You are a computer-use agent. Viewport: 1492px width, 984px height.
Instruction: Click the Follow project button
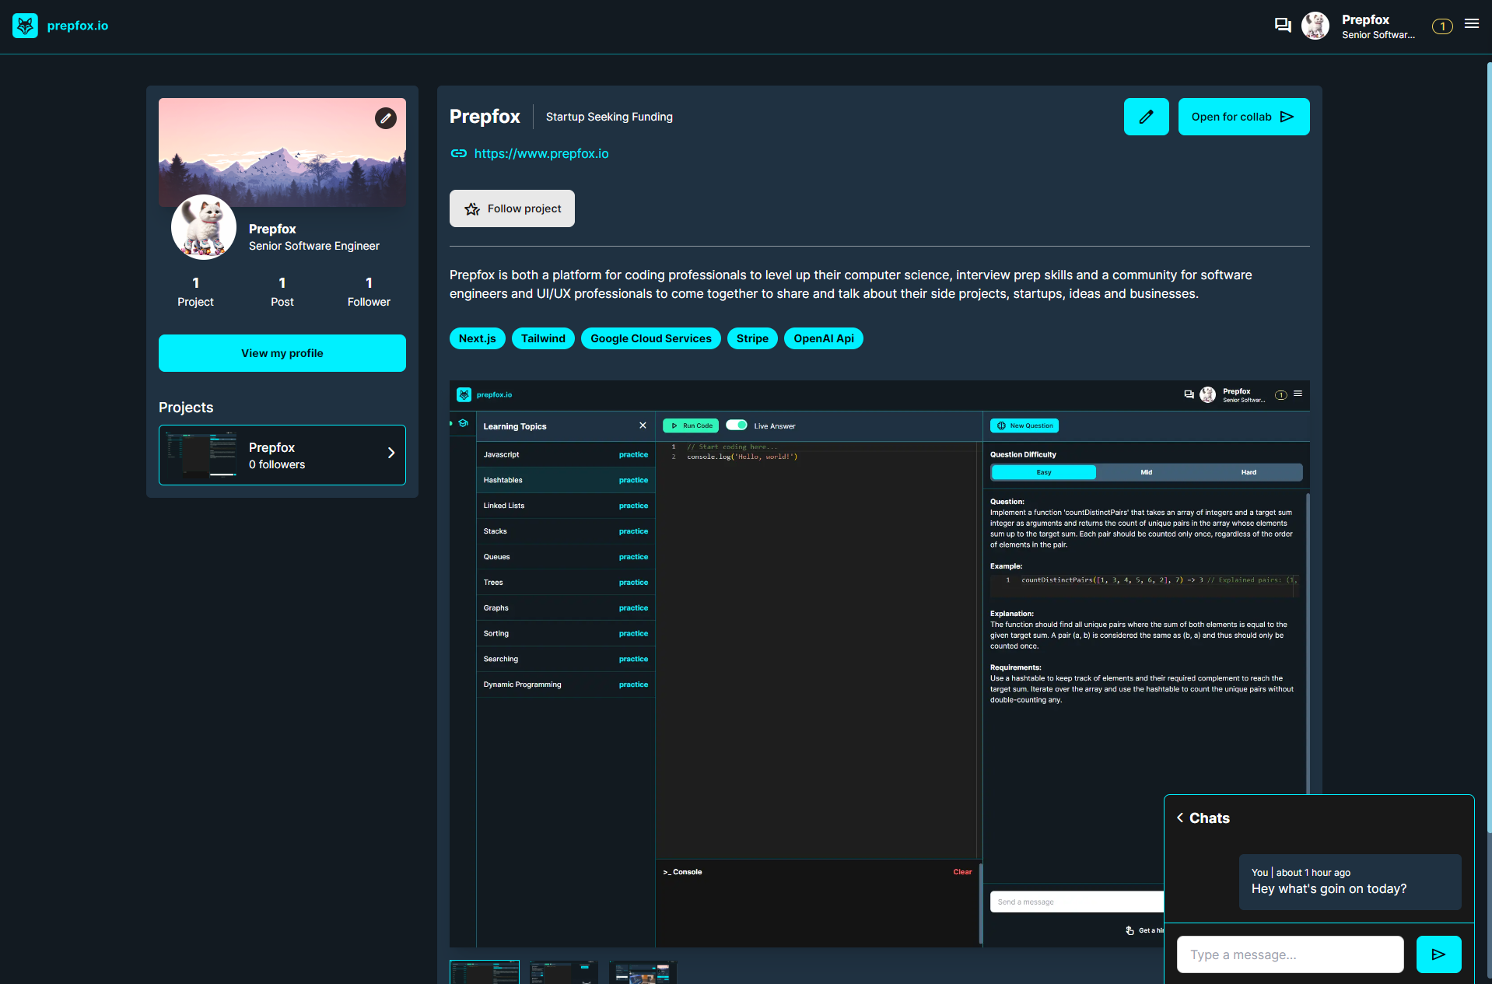click(512, 208)
